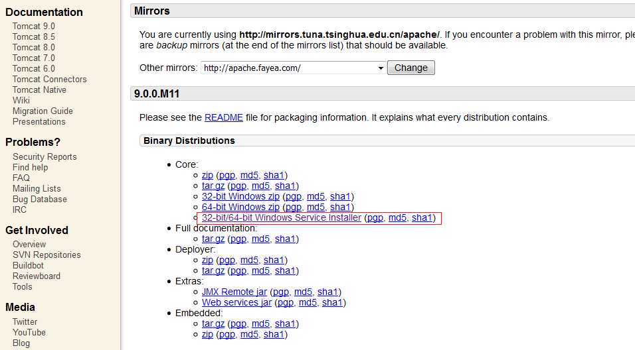The width and height of the screenshot is (635, 350).
Task: Open the Tomcat 6.0 documentation link
Action: point(34,69)
